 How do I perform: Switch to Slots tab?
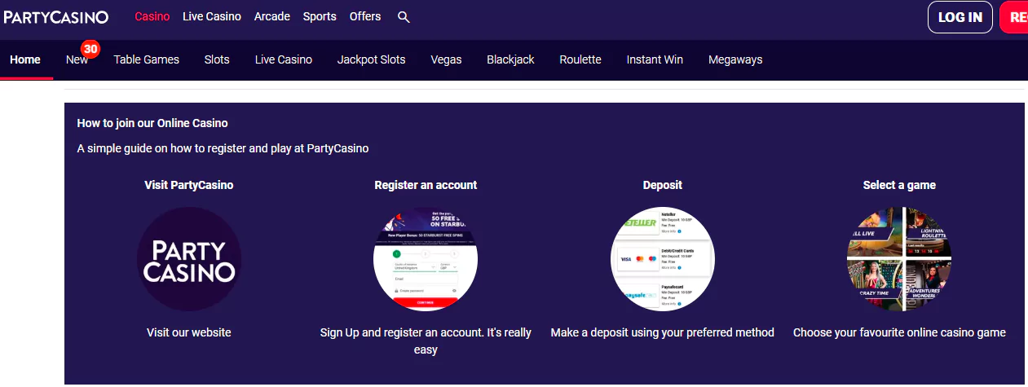217,59
